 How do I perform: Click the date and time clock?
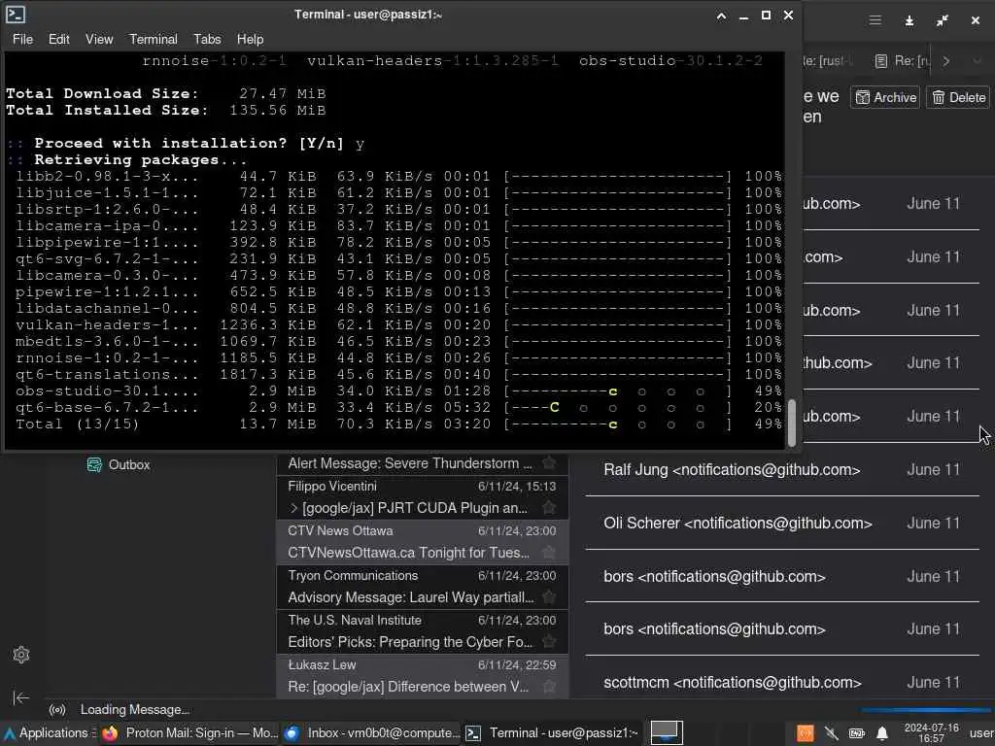tap(931, 733)
